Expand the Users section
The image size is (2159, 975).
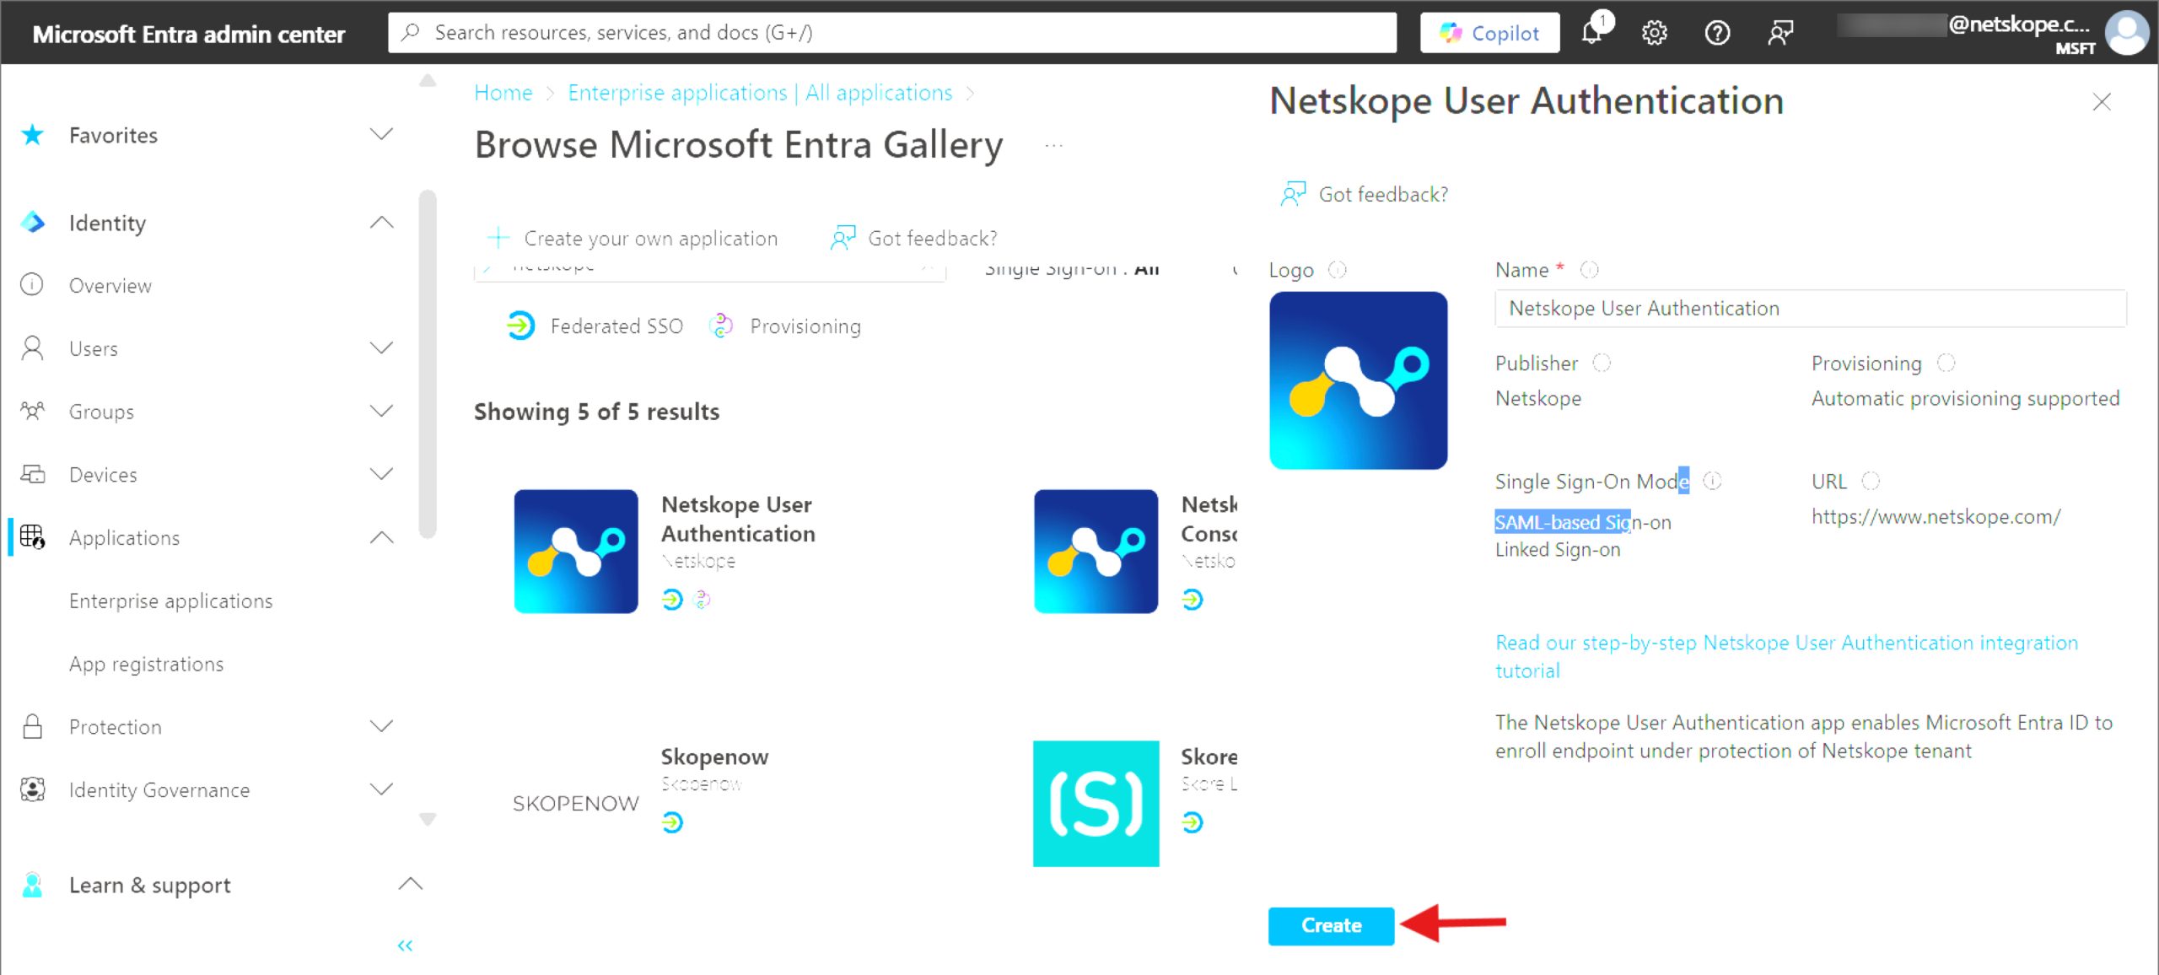tap(382, 347)
